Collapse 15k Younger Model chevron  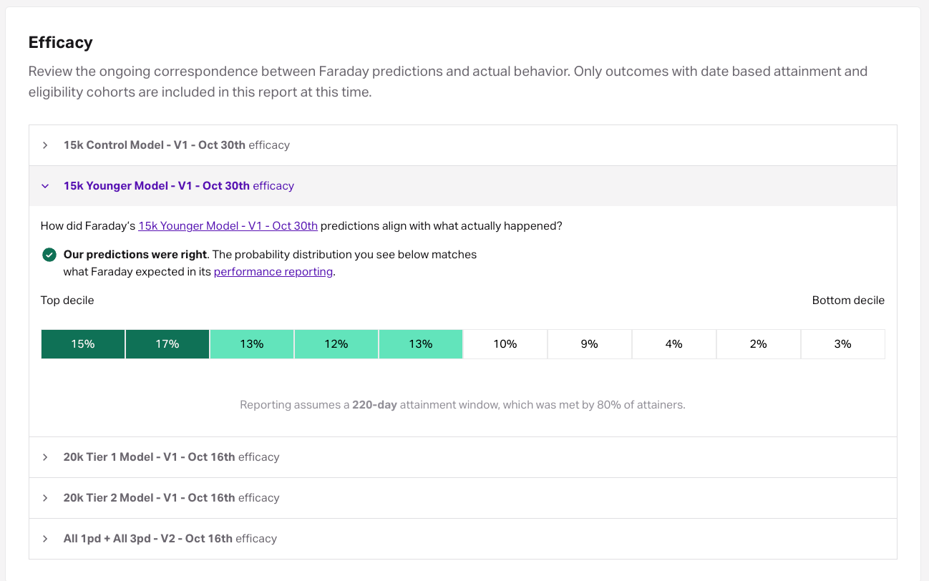click(x=45, y=186)
